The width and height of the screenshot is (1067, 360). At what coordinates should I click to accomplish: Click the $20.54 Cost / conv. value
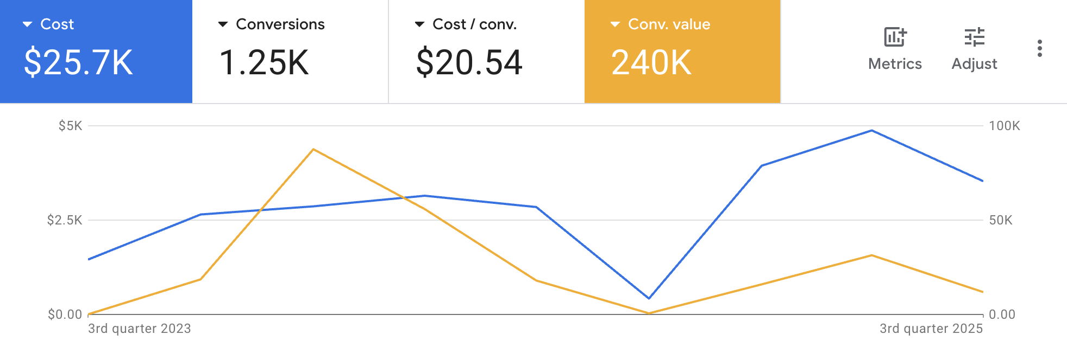pyautogui.click(x=469, y=62)
